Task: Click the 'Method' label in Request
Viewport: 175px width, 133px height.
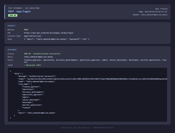Action: [11, 30]
